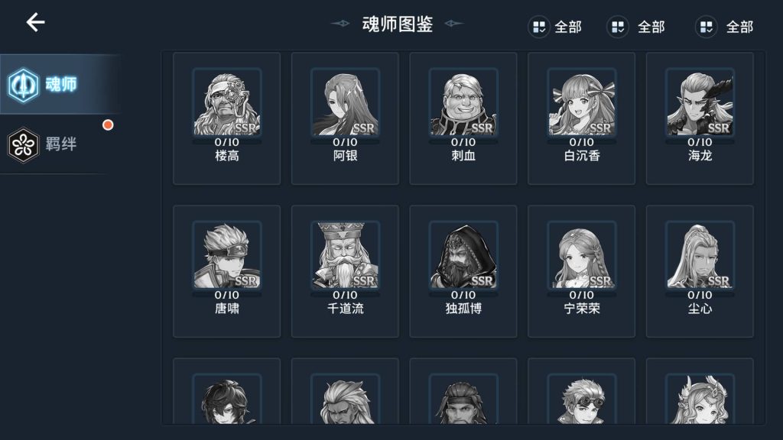The image size is (783, 440).
Task: Go back using the arrow icon
Action: pos(35,22)
